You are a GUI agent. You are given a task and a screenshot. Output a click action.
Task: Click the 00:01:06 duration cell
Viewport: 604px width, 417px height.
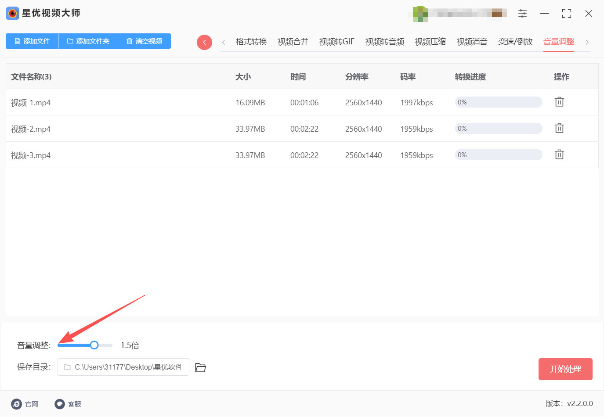click(304, 103)
